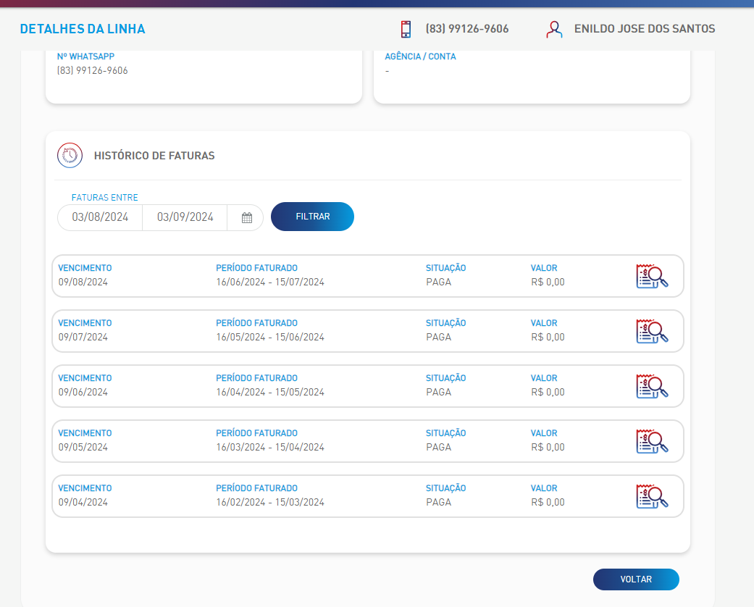Select the period 16/03/2024 - 15/04/2024
The width and height of the screenshot is (754, 607).
(x=270, y=448)
